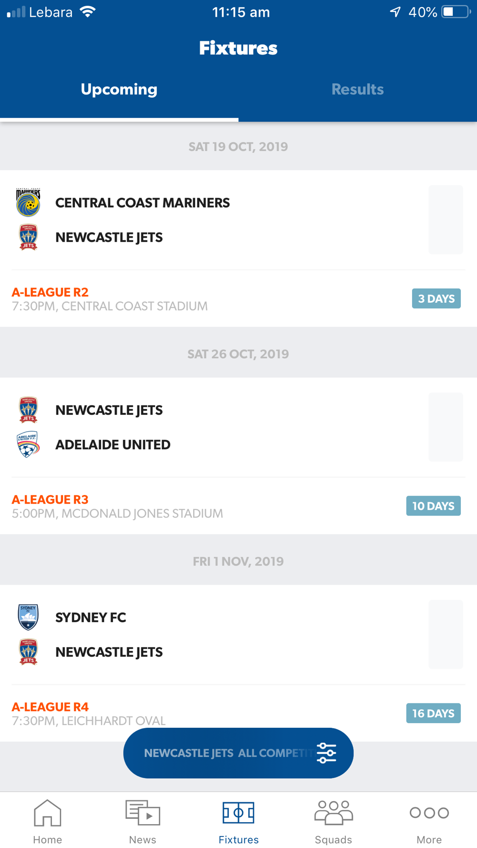This screenshot has height=848, width=477.
Task: Tap the Sydney FC crest
Action: (x=28, y=617)
